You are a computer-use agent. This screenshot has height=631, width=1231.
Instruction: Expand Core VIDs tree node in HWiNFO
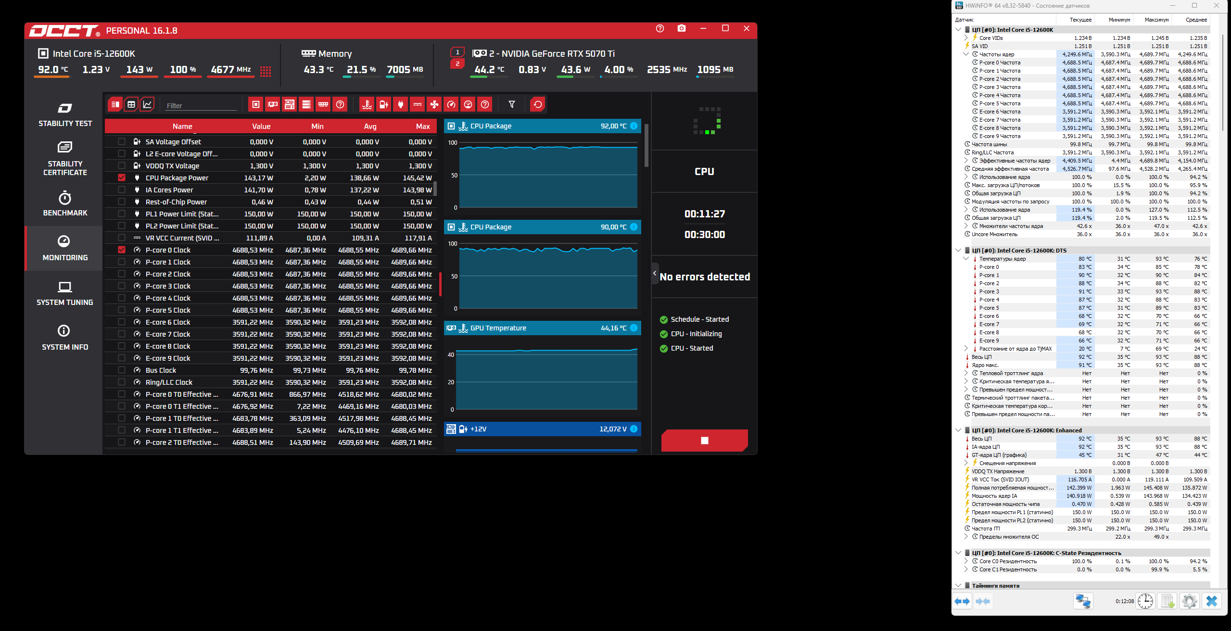966,38
